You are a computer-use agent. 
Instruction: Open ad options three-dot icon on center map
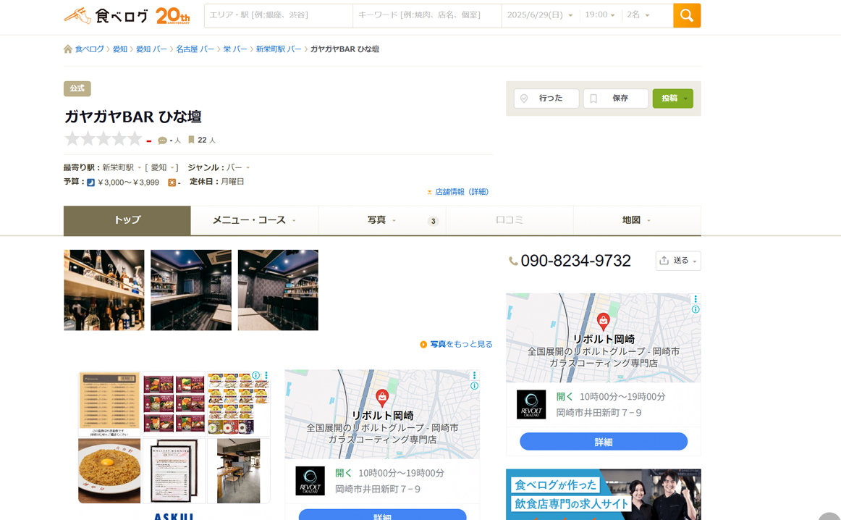(x=474, y=375)
